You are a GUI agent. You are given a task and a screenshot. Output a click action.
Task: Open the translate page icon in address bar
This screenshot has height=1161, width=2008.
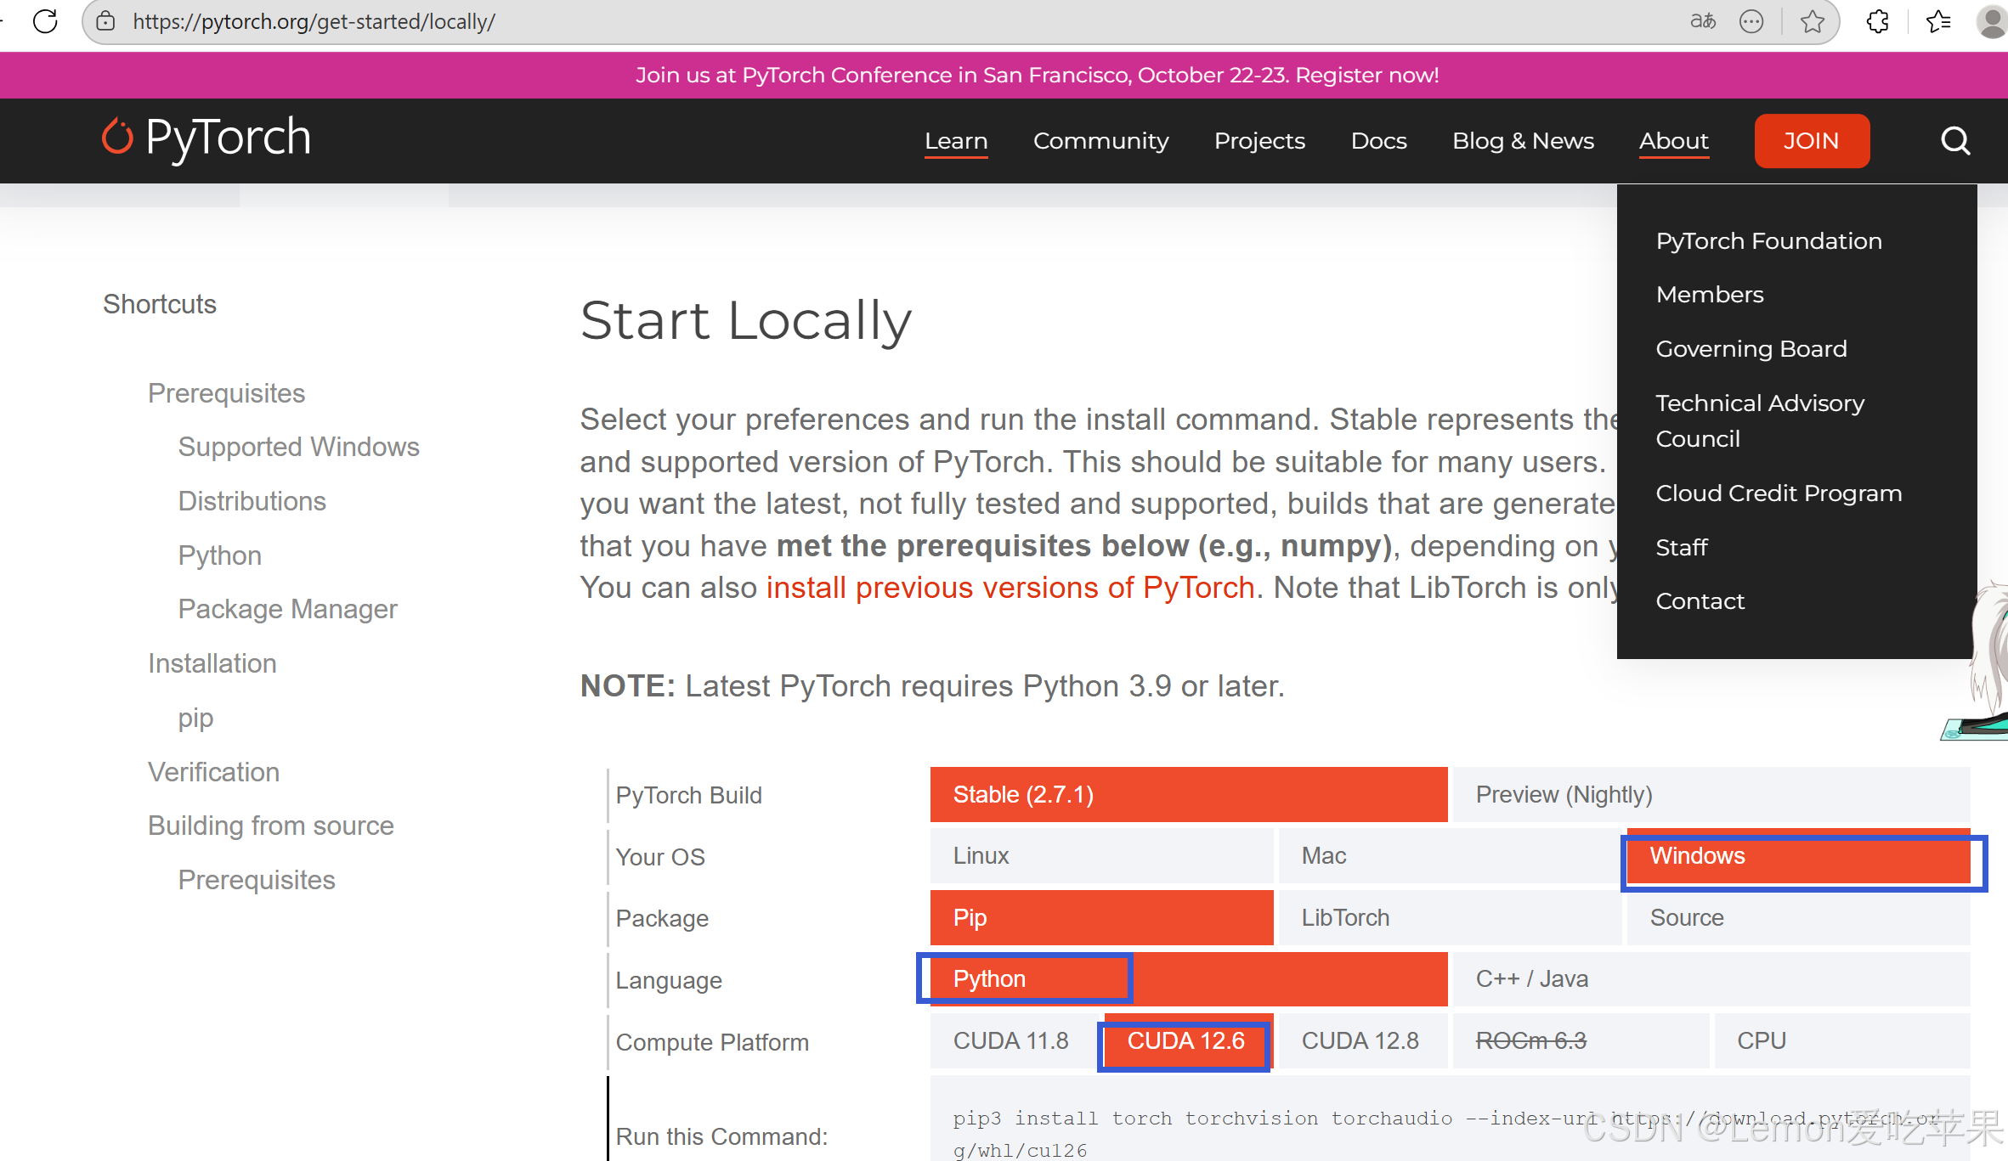pyautogui.click(x=1703, y=21)
